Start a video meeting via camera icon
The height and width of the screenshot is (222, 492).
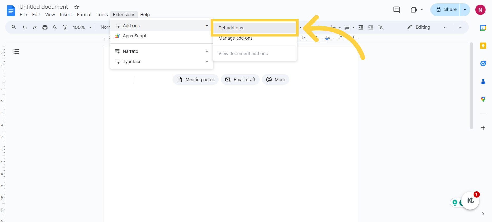click(414, 10)
